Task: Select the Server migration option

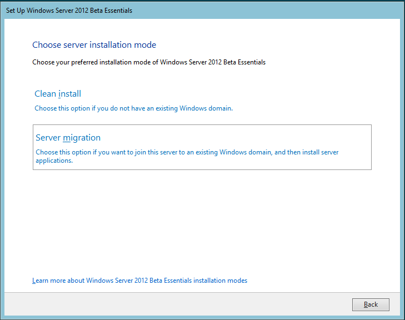Action: [202, 147]
